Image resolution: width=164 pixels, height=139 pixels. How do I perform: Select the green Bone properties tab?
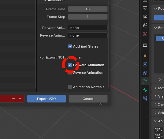[145, 90]
